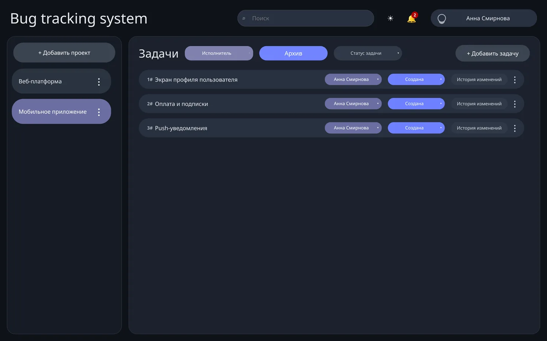Open kebab menu for Веб-платформа project
Image resolution: width=547 pixels, height=341 pixels.
point(99,81)
